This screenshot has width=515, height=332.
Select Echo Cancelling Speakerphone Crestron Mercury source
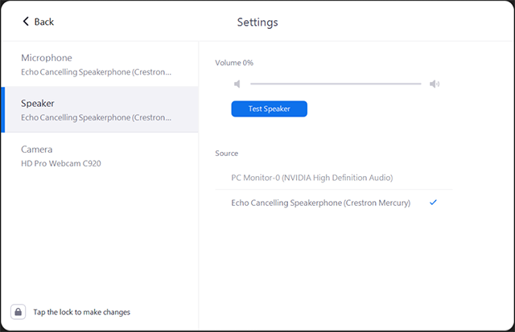[334, 203]
